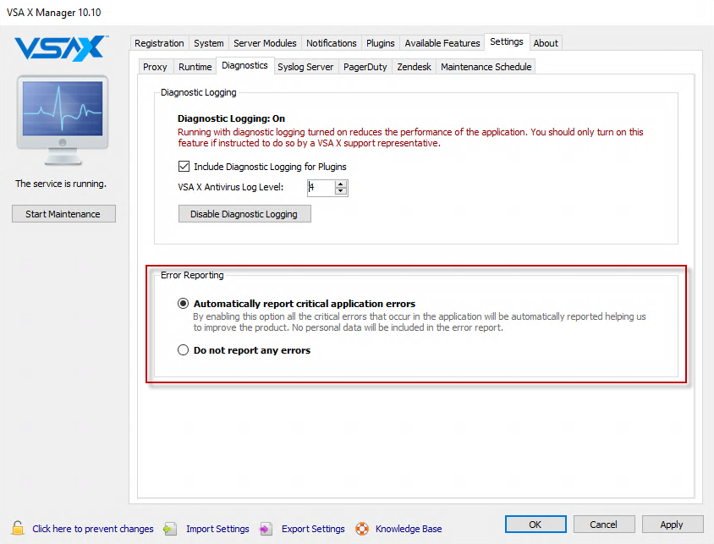
Task: Open the Available Features tab
Action: point(442,43)
